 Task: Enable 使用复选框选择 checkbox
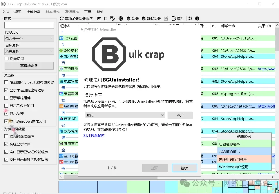pyautogui.click(x=6, y=136)
